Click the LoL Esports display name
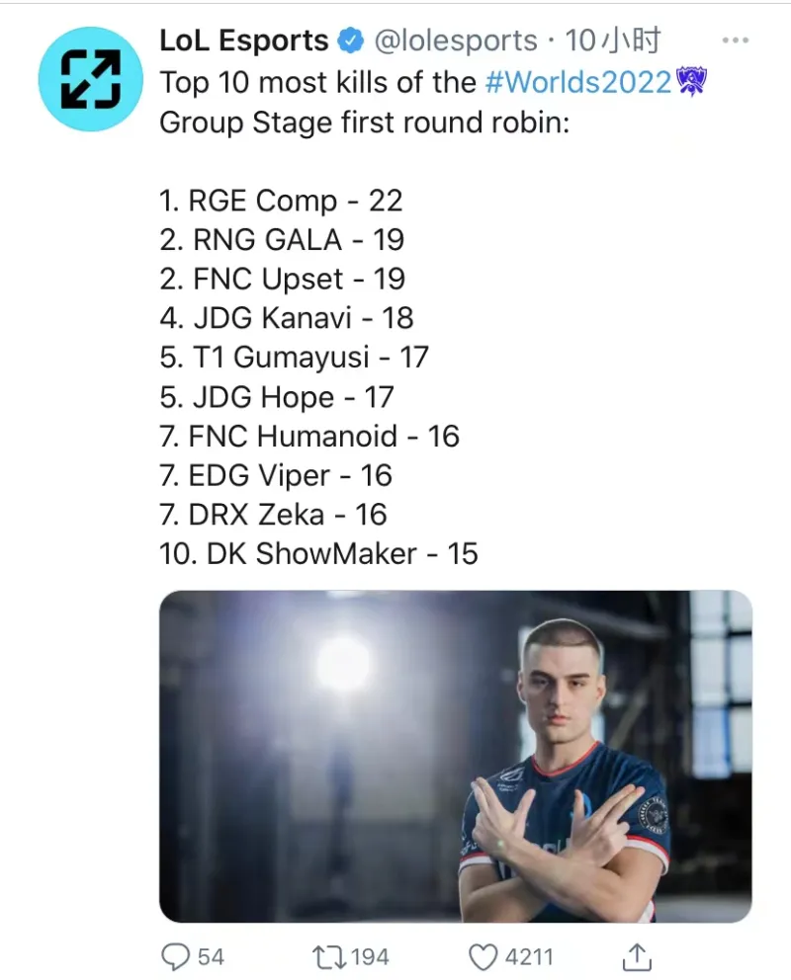Viewport: 791px width, 980px height. pyautogui.click(x=243, y=41)
